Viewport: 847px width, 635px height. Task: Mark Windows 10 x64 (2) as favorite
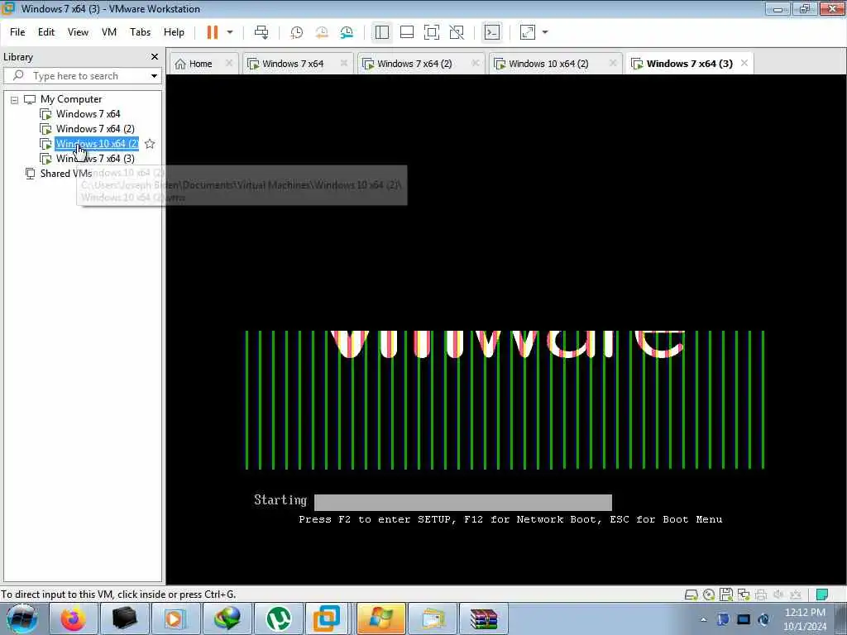[x=150, y=144]
